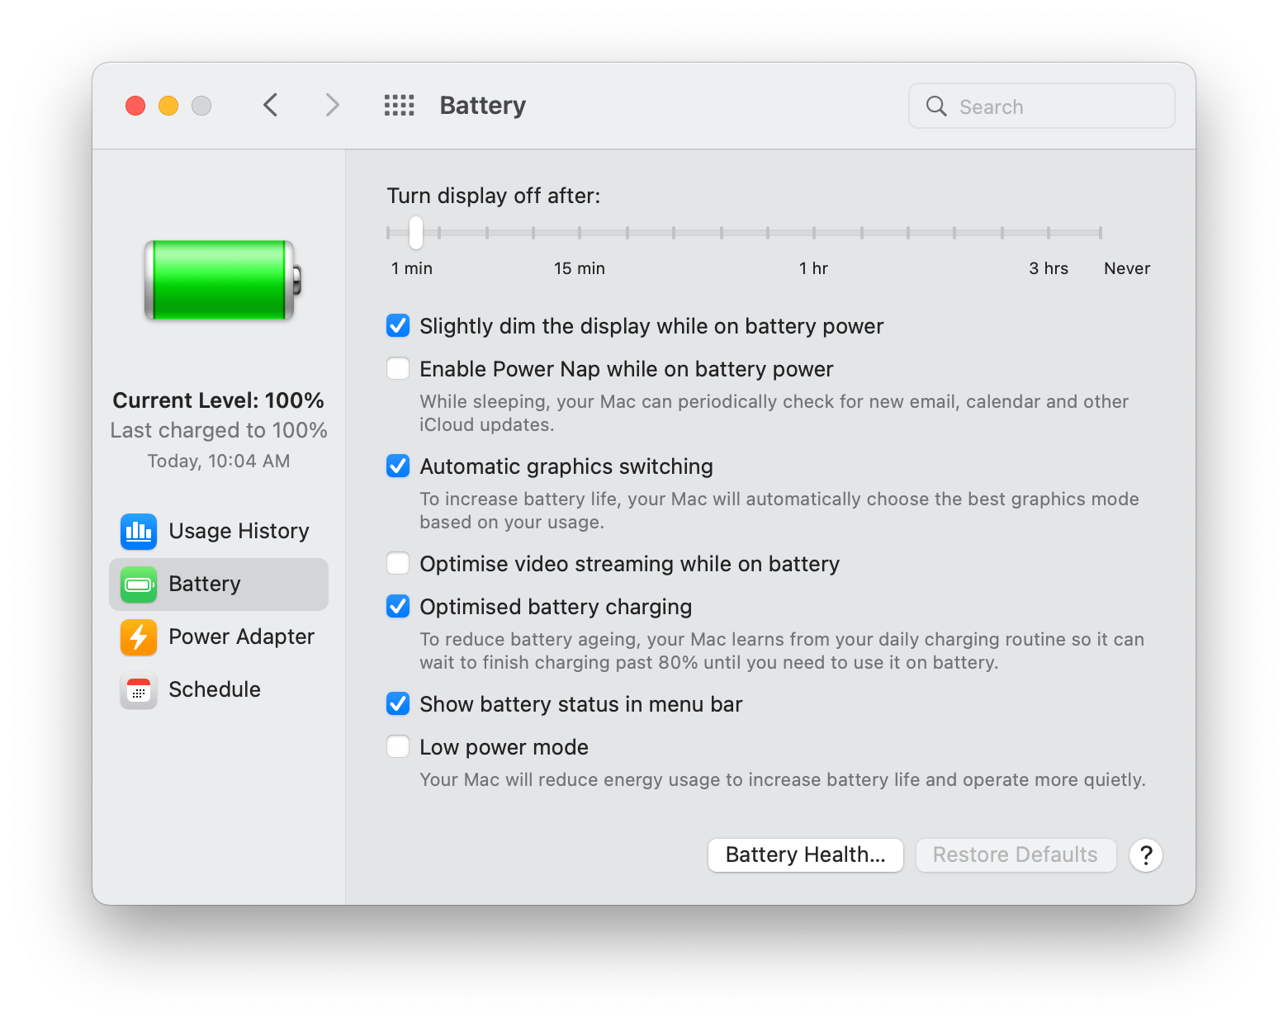This screenshot has height=1027, width=1288.
Task: Open the Power Adapter settings icon
Action: [138, 637]
